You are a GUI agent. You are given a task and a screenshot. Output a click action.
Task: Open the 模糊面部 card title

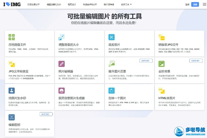[14, 125]
